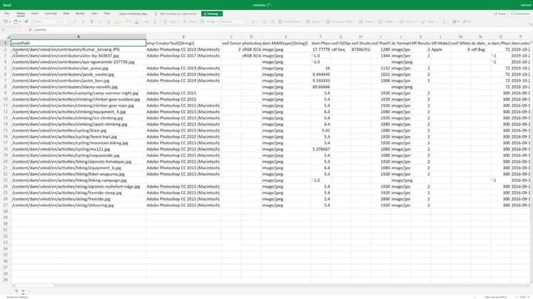Screen dimensions: 533x299
Task: Open the Formulas tab
Action: point(50,13)
